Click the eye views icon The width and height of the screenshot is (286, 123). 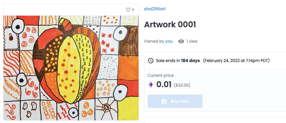click(x=181, y=41)
